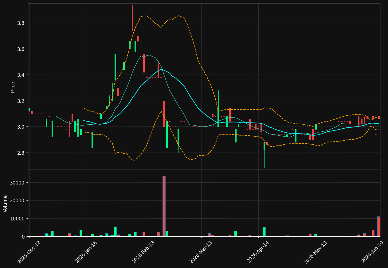This screenshot has height=268, width=388.
Task: Click the Price axis title
Action: (13, 87)
